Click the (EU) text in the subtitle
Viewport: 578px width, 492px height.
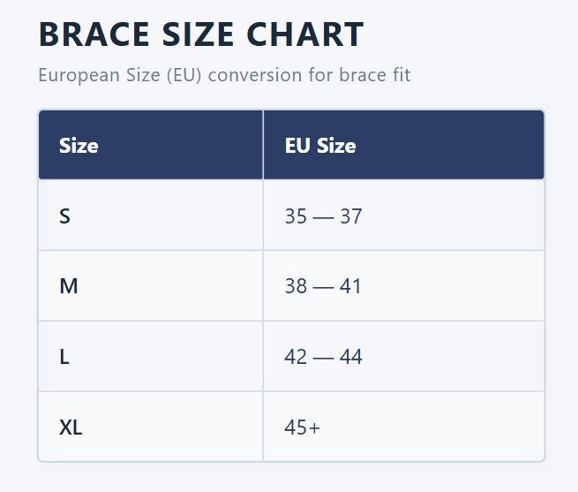pyautogui.click(x=184, y=75)
